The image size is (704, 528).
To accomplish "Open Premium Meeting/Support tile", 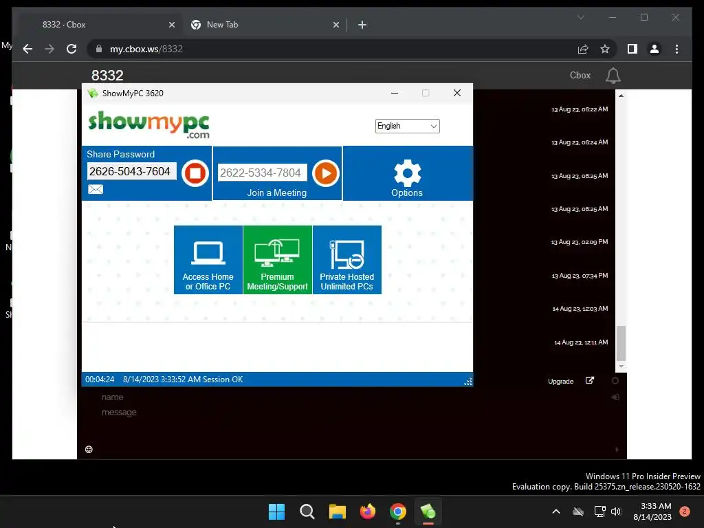I will click(x=278, y=260).
